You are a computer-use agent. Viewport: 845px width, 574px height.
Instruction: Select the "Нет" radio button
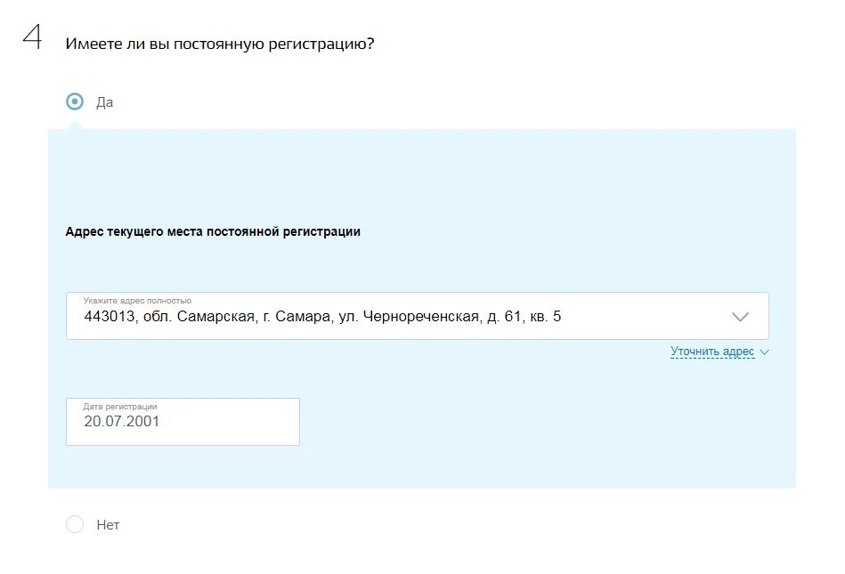(x=75, y=524)
